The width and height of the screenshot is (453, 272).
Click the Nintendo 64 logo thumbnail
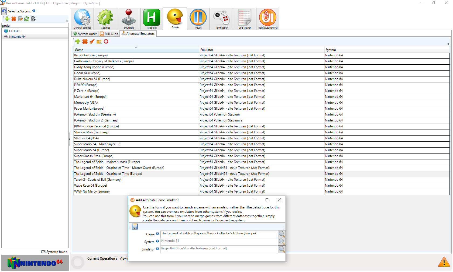(35, 263)
